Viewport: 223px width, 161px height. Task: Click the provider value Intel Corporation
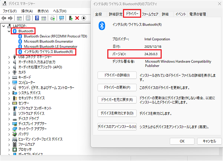click(157, 39)
